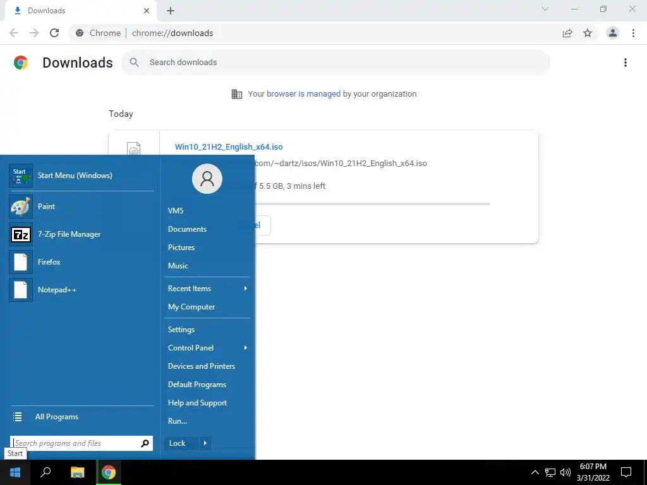Share this page icon in address bar

(x=567, y=33)
